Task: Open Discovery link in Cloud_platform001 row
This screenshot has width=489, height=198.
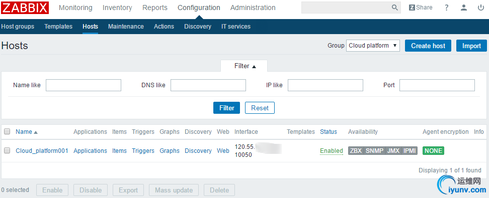Action: 198,151
